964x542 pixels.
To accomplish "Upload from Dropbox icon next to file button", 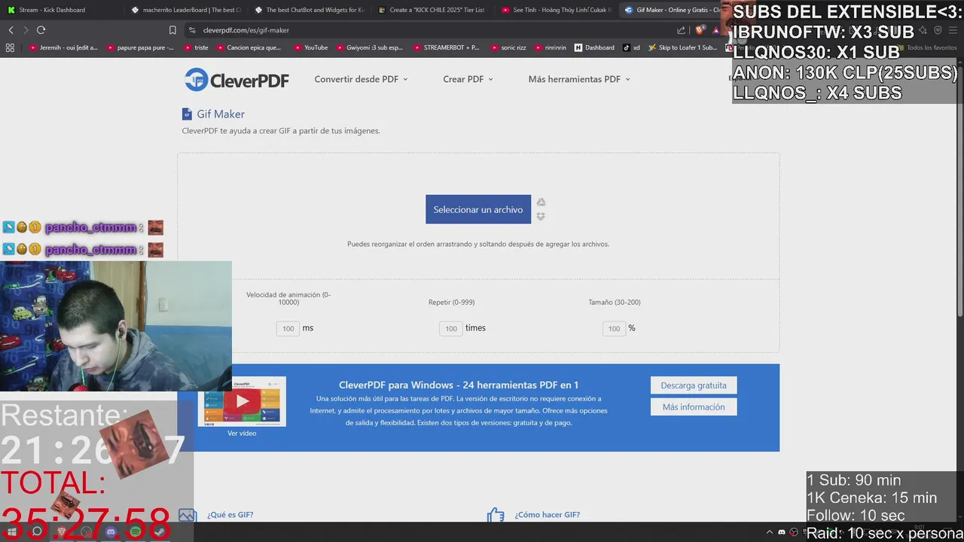I will click(x=541, y=216).
